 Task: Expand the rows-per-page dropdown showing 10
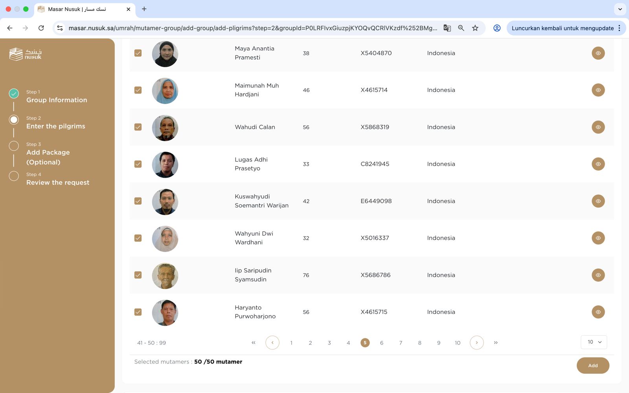[594, 342]
